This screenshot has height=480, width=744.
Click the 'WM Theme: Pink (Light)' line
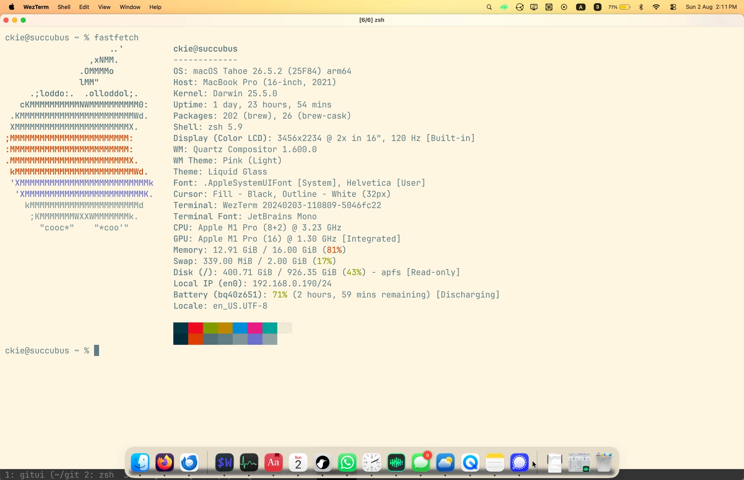click(x=227, y=161)
